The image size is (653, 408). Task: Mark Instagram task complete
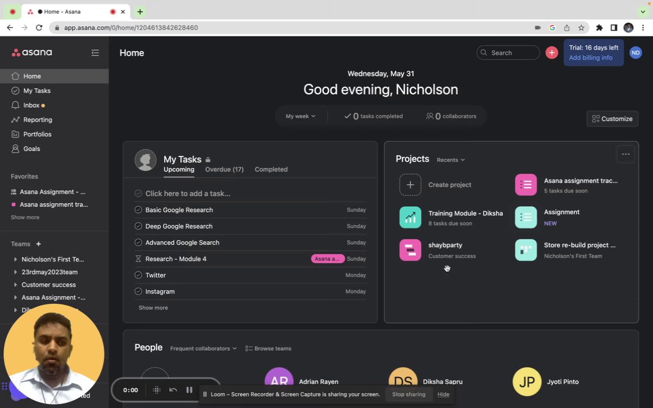pos(138,291)
